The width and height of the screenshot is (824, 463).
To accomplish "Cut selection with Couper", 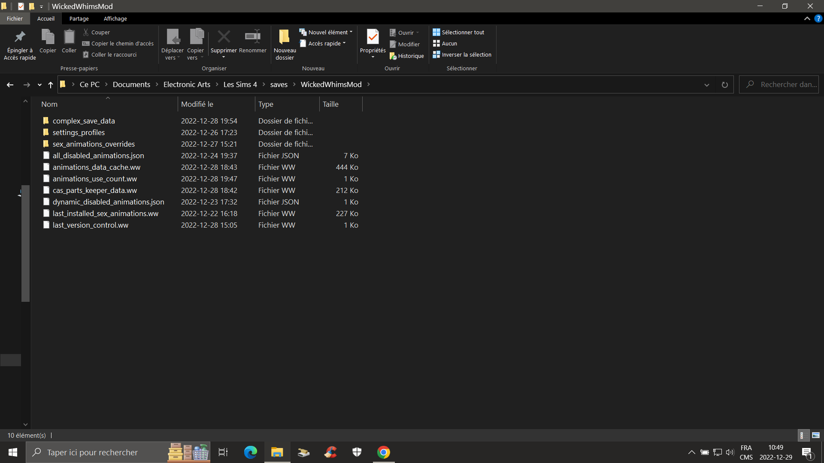I will (x=97, y=32).
